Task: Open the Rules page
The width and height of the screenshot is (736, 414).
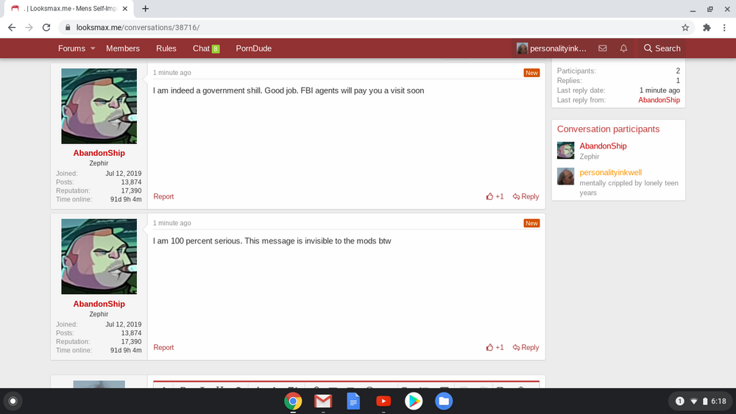Action: pyautogui.click(x=166, y=49)
